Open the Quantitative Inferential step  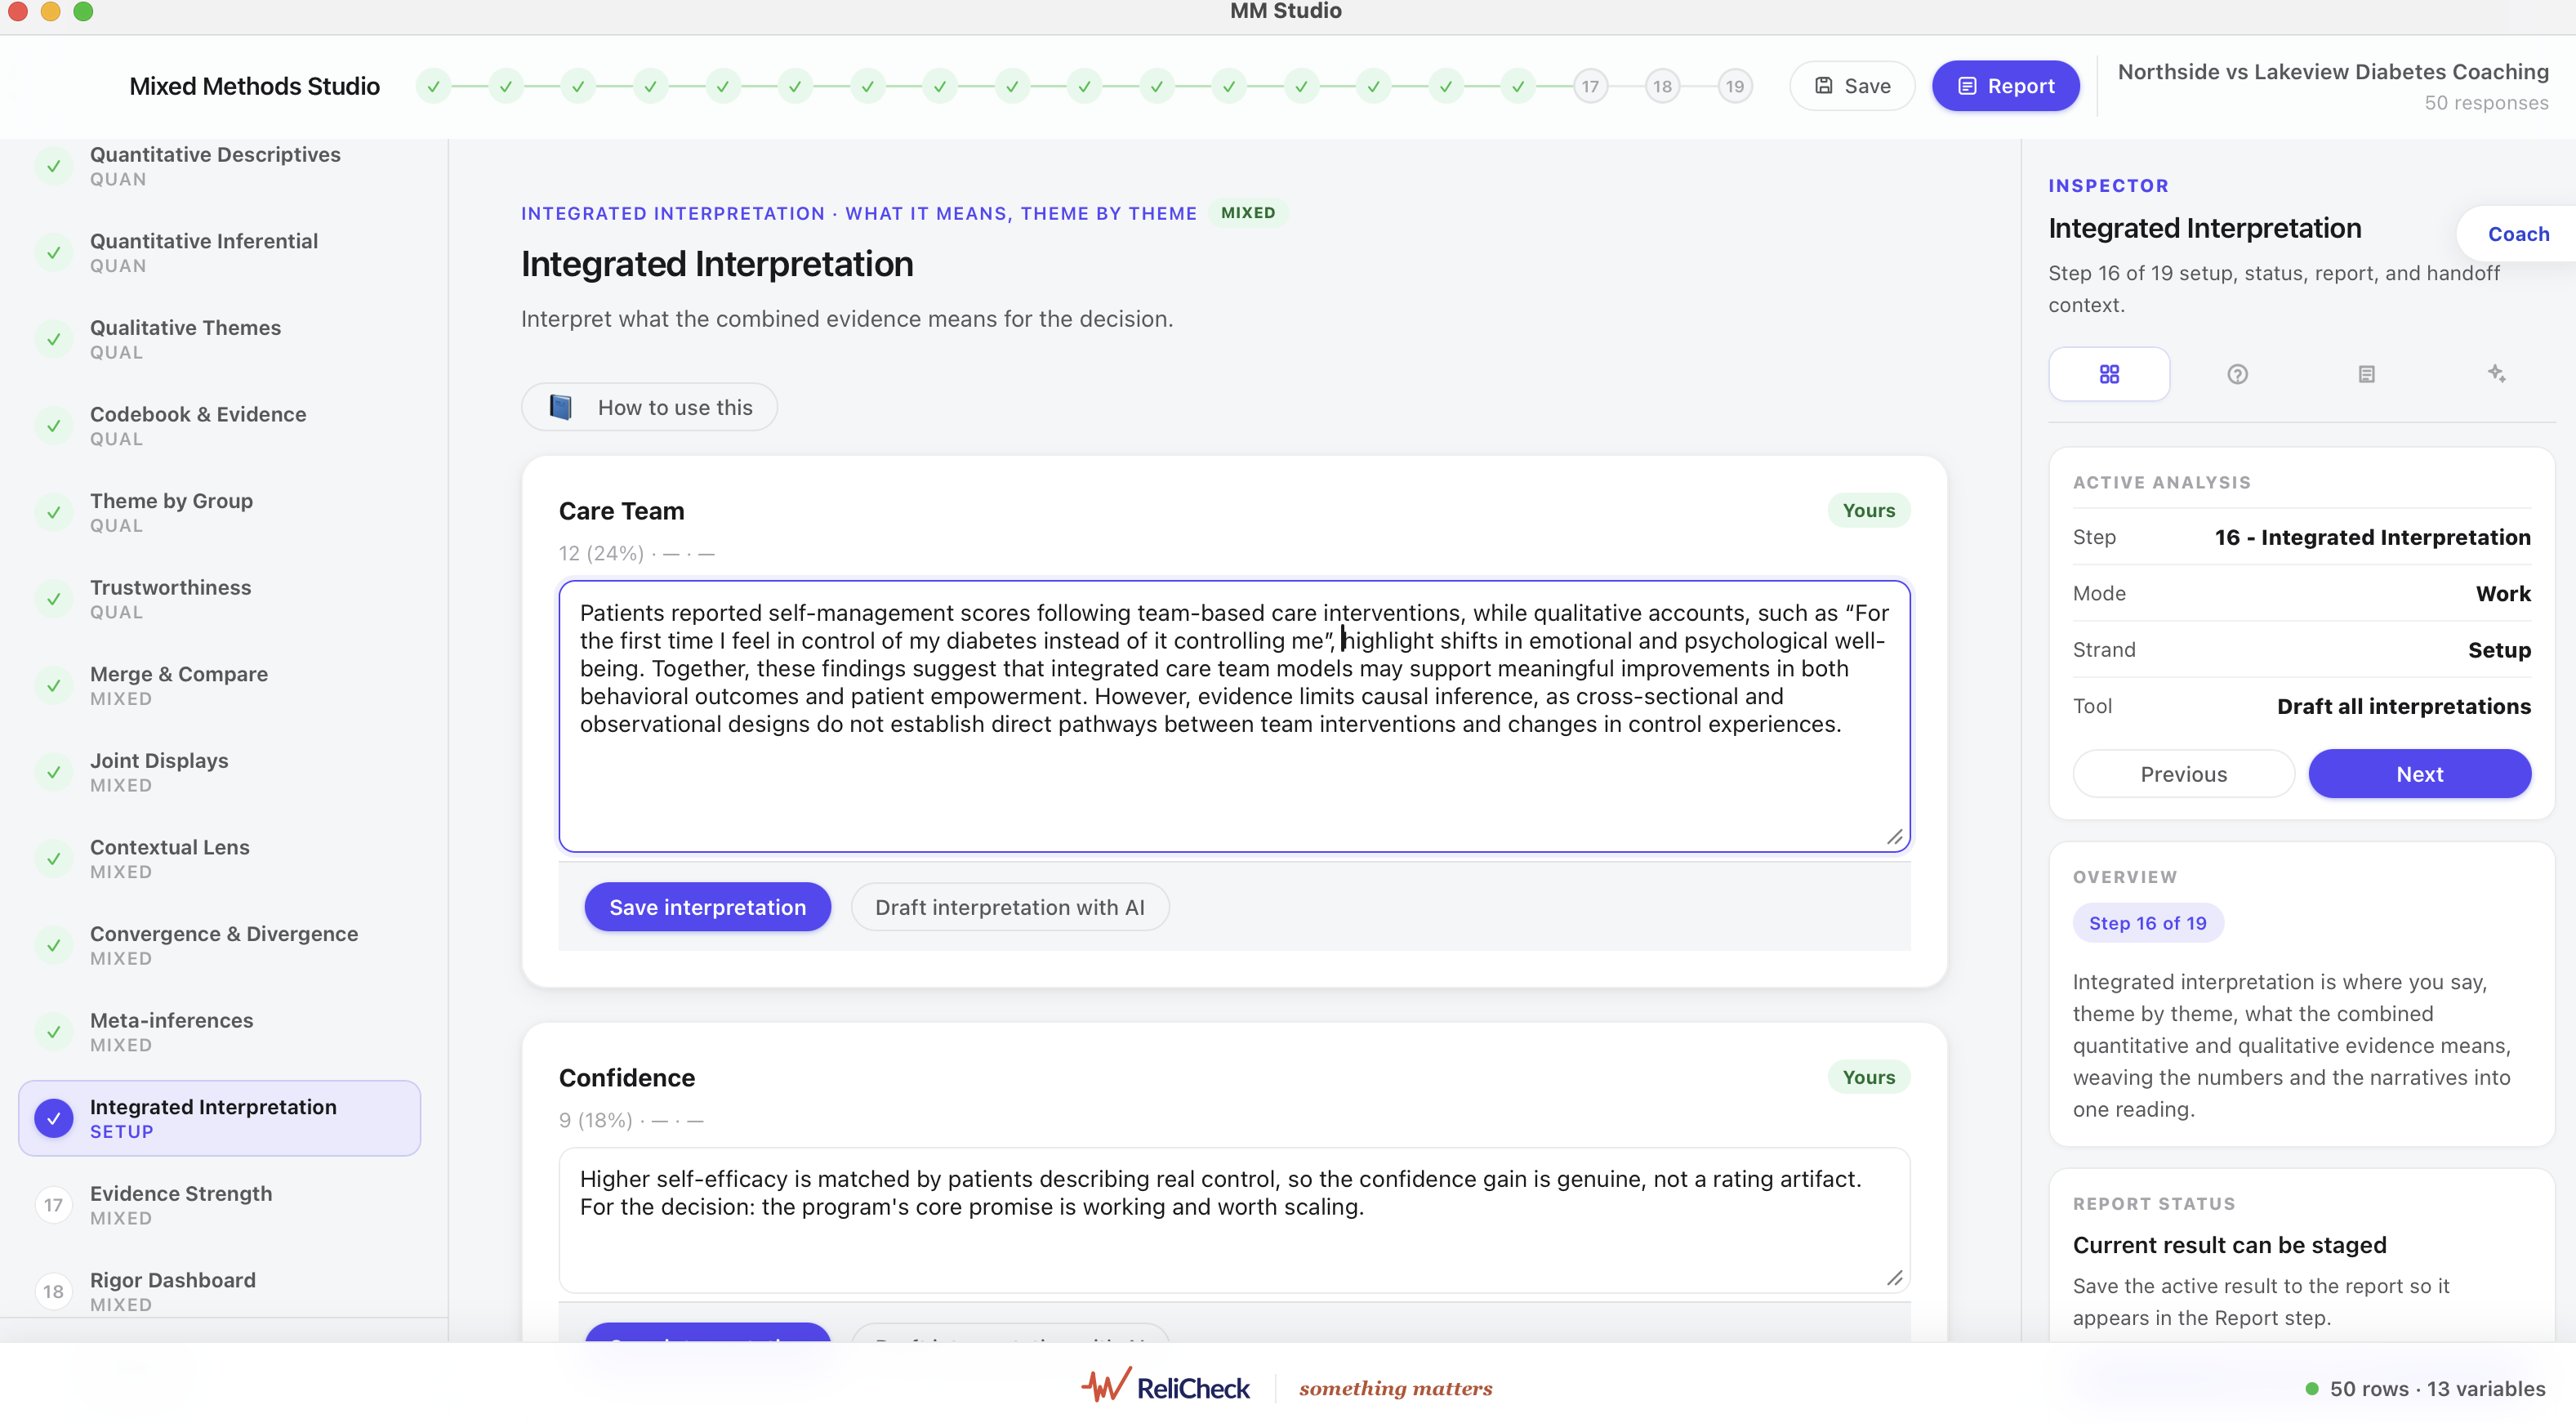point(220,253)
